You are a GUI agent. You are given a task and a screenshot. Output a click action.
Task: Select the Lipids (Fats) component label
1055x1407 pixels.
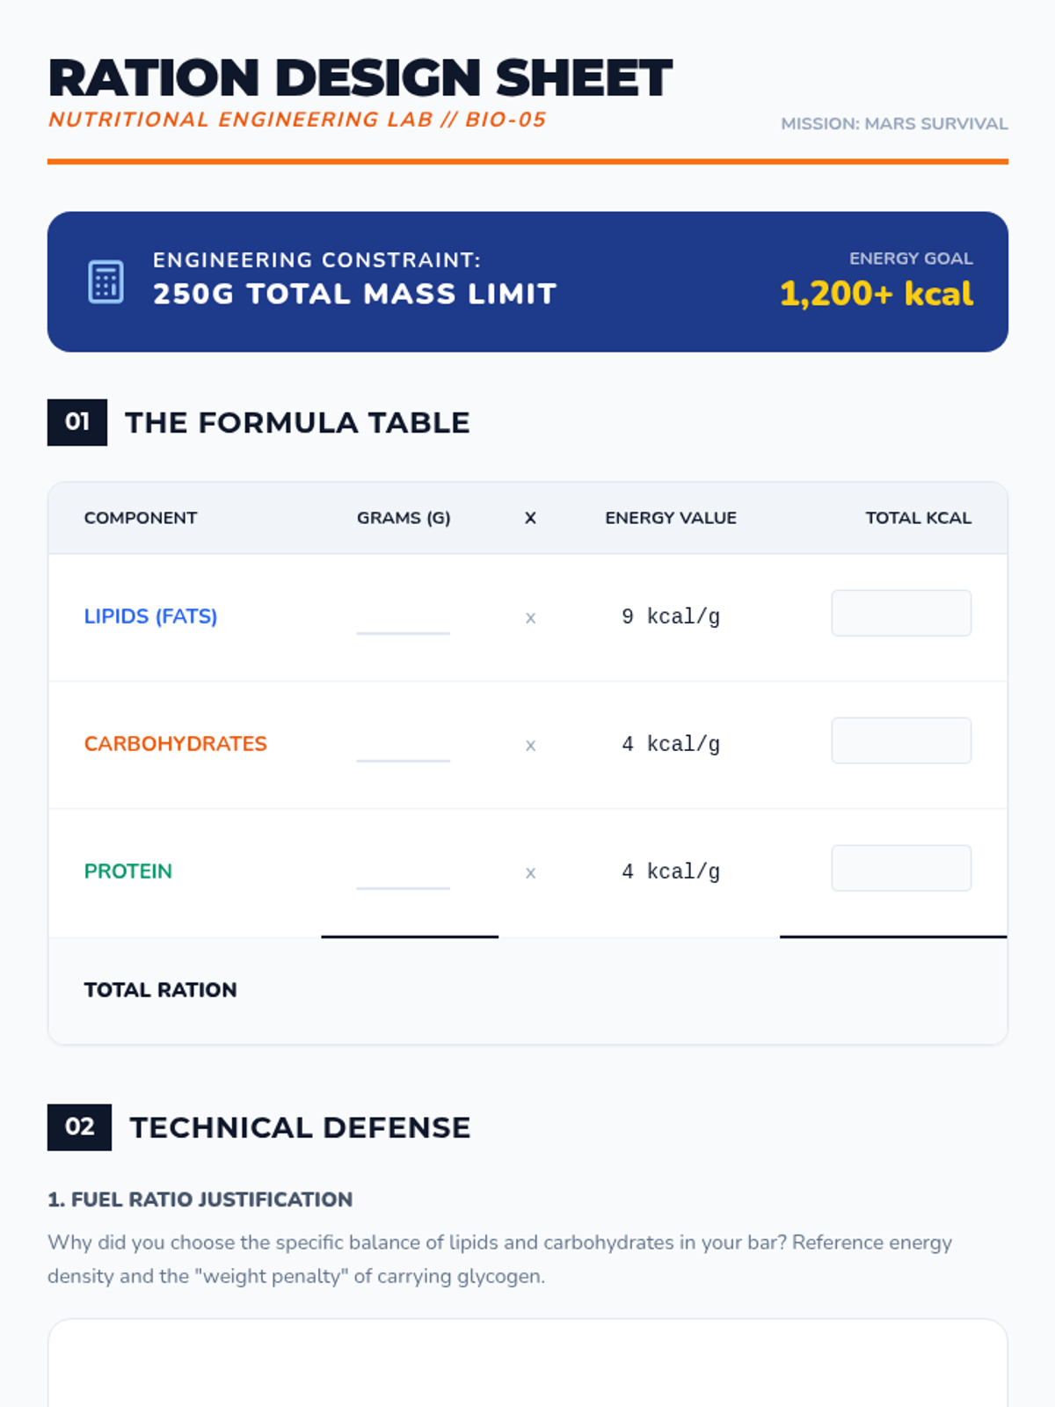150,616
